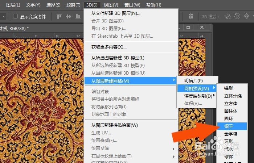
Task: Click the align top edges icon
Action: (59, 16)
